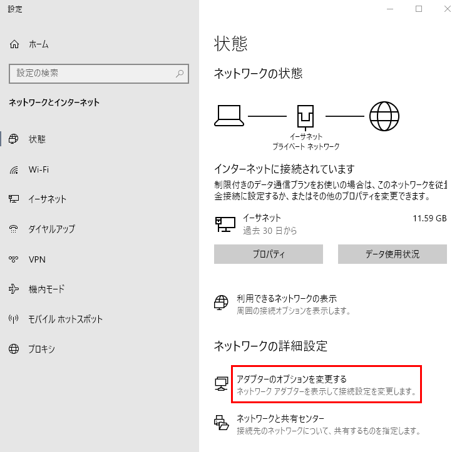This screenshot has height=452, width=457.
Task: Click the VPN icon in sidebar
Action: click(x=13, y=259)
